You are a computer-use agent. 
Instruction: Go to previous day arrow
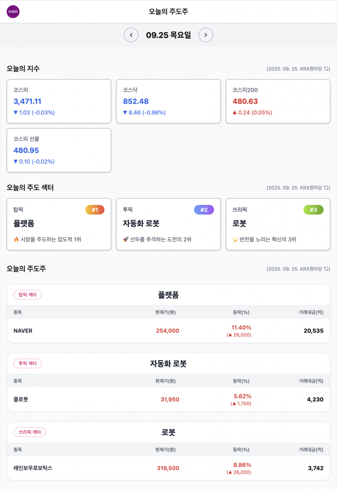click(131, 35)
